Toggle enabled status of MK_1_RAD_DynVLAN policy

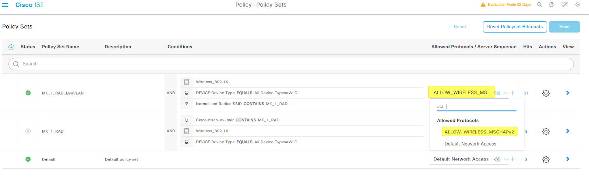[28, 93]
